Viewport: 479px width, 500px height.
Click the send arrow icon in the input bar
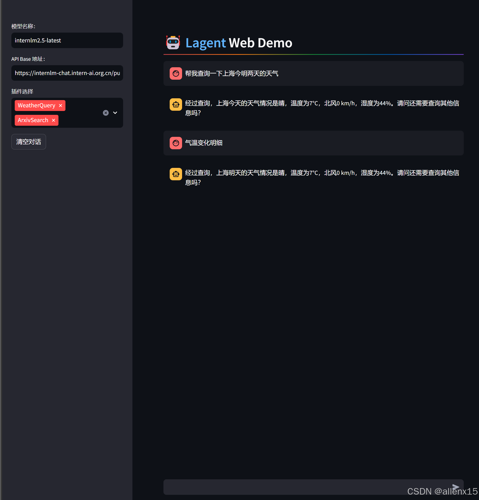tap(456, 486)
